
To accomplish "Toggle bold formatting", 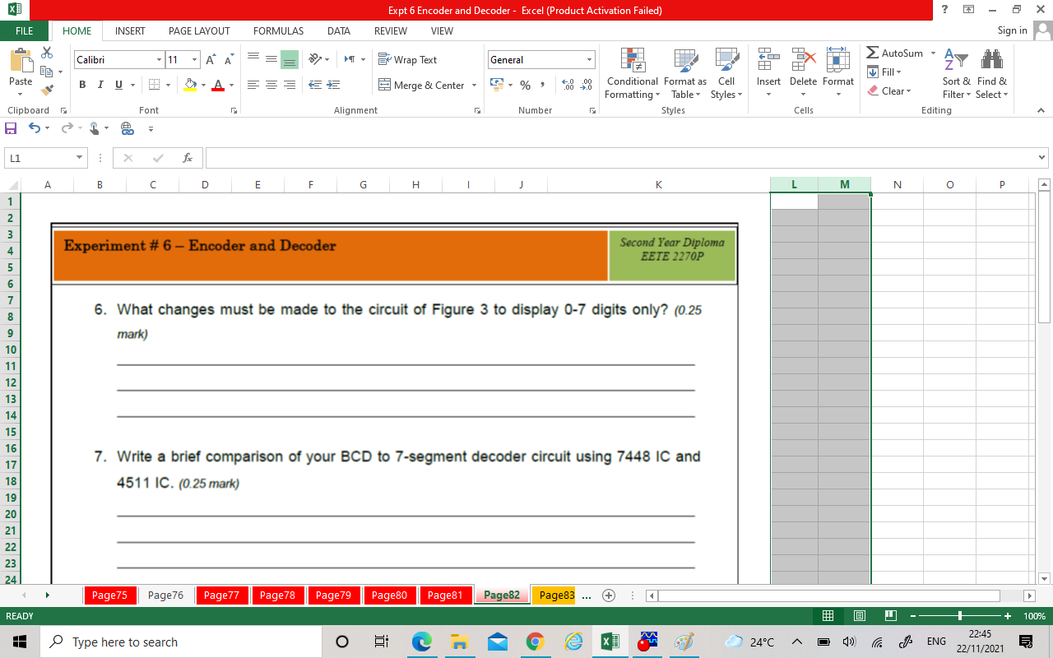I will coord(81,85).
